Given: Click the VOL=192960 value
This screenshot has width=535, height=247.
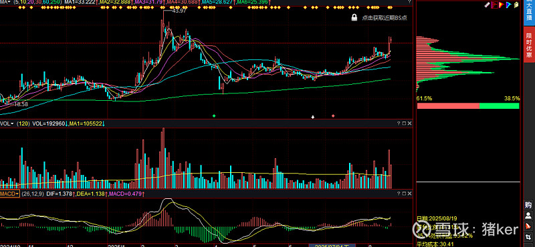Looking at the screenshot, I should coord(48,123).
